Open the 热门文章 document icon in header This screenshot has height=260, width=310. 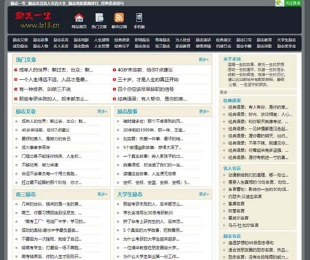(99, 18)
